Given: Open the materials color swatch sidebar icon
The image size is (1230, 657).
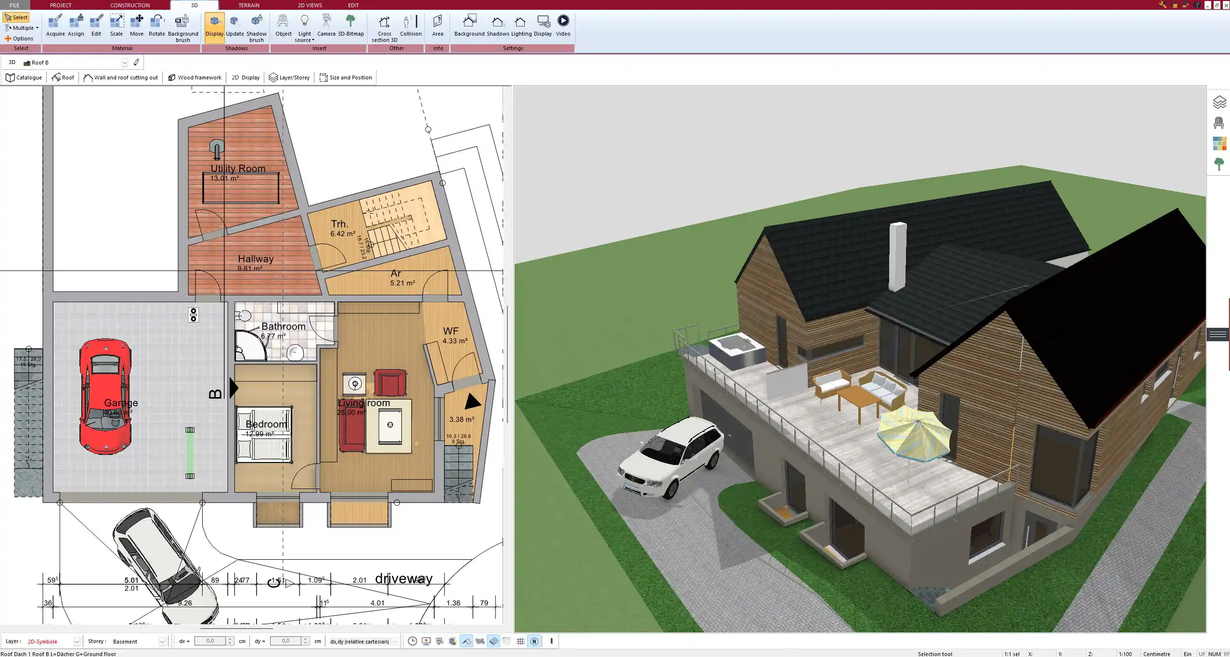Looking at the screenshot, I should (x=1219, y=143).
